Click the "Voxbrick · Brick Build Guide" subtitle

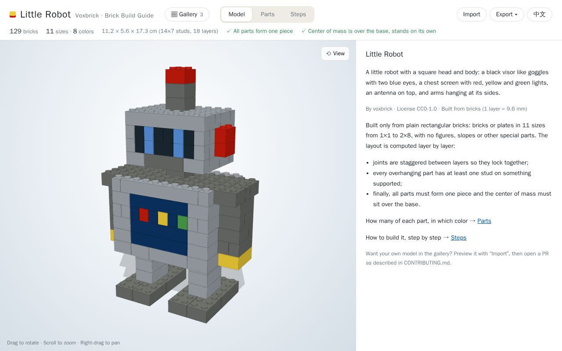click(114, 16)
